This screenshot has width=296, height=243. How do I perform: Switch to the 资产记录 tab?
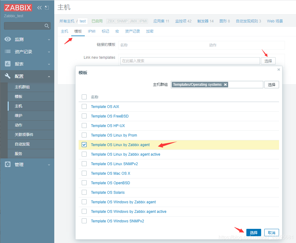click(133, 31)
